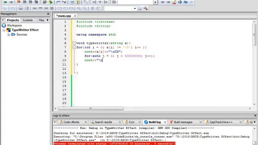Insert a /** block comment
Screen dimensions: 258x145
point(58,2)
